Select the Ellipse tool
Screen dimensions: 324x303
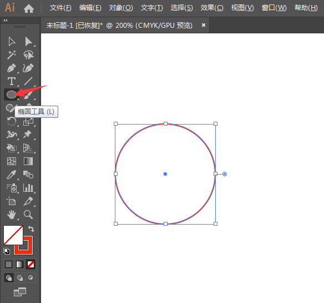(12, 95)
